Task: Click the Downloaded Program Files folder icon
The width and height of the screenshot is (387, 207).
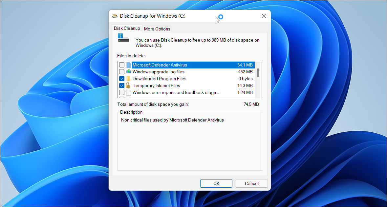Action: 128,79
